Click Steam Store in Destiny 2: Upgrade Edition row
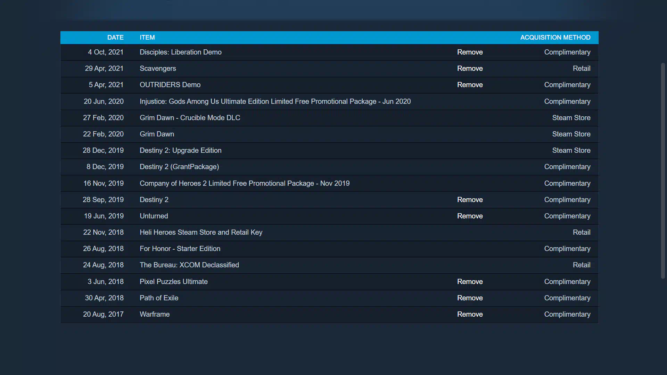Screen dimensions: 667x375 click(571, 150)
